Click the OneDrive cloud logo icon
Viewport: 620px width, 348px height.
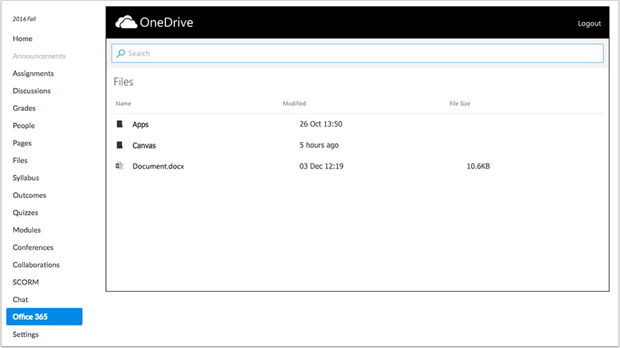coord(126,23)
